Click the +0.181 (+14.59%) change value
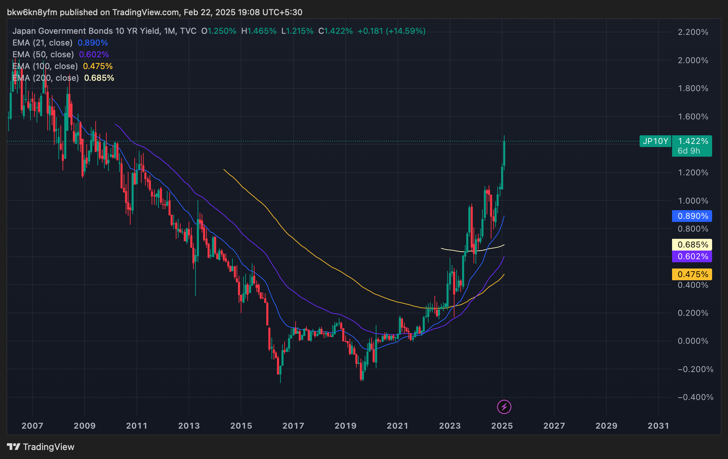 pyautogui.click(x=391, y=31)
